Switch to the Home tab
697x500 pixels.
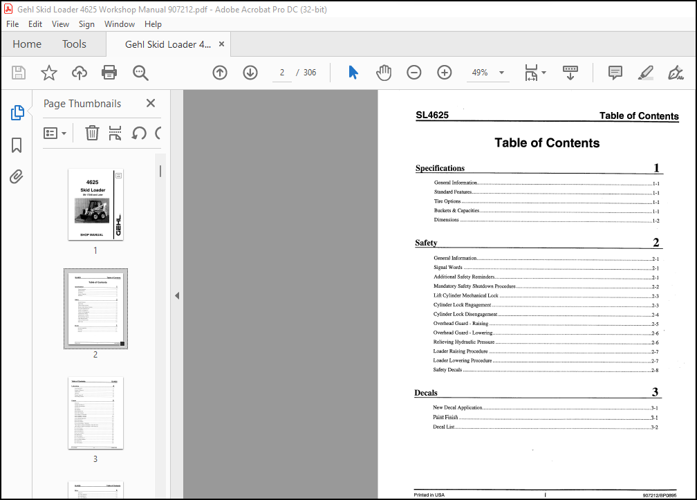tap(27, 44)
